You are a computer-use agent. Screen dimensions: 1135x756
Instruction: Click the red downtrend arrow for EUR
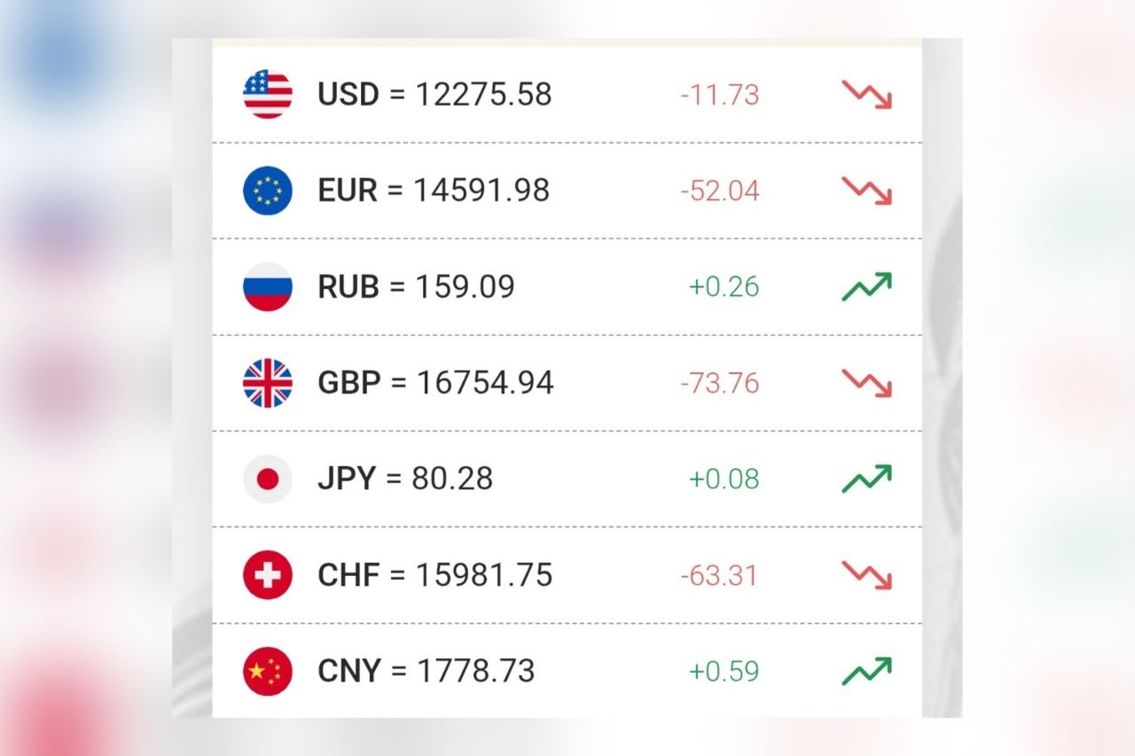[866, 191]
